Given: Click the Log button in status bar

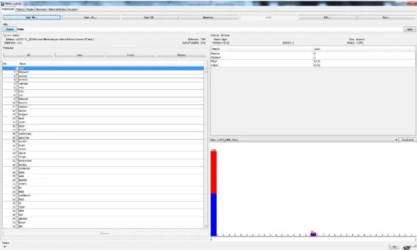Looking at the screenshot, I should (394, 247).
